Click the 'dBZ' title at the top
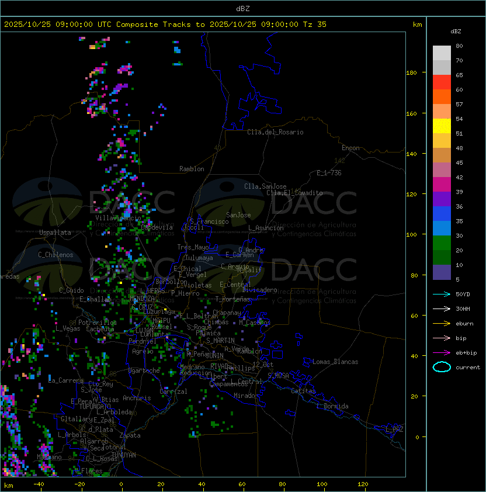Screen dimensions: 486x492 pos(243,9)
